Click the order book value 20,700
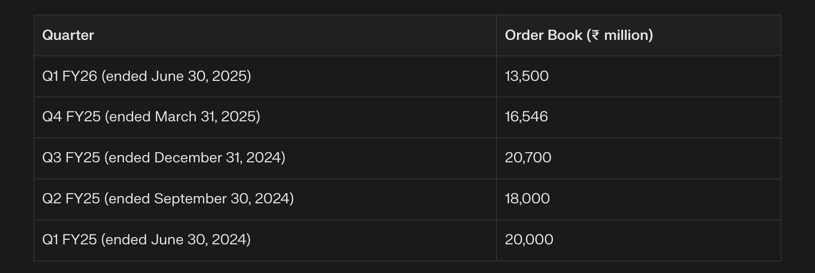Viewport: 815px width, 273px height. click(528, 158)
